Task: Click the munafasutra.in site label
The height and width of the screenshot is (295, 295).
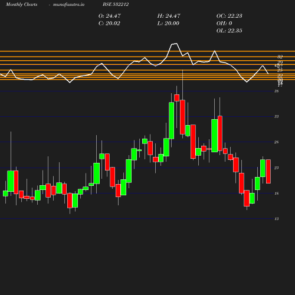Action: [68, 5]
